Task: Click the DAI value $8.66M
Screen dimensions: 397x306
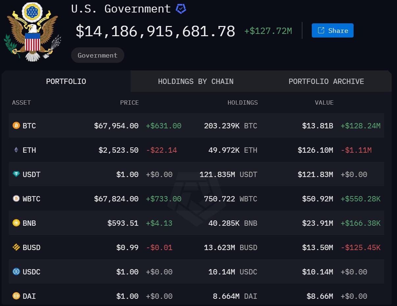Action: pos(320,296)
